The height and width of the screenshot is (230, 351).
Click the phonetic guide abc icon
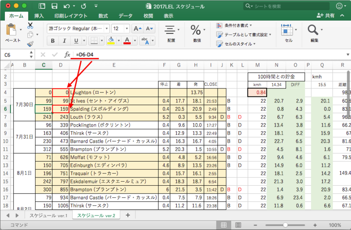click(145, 41)
